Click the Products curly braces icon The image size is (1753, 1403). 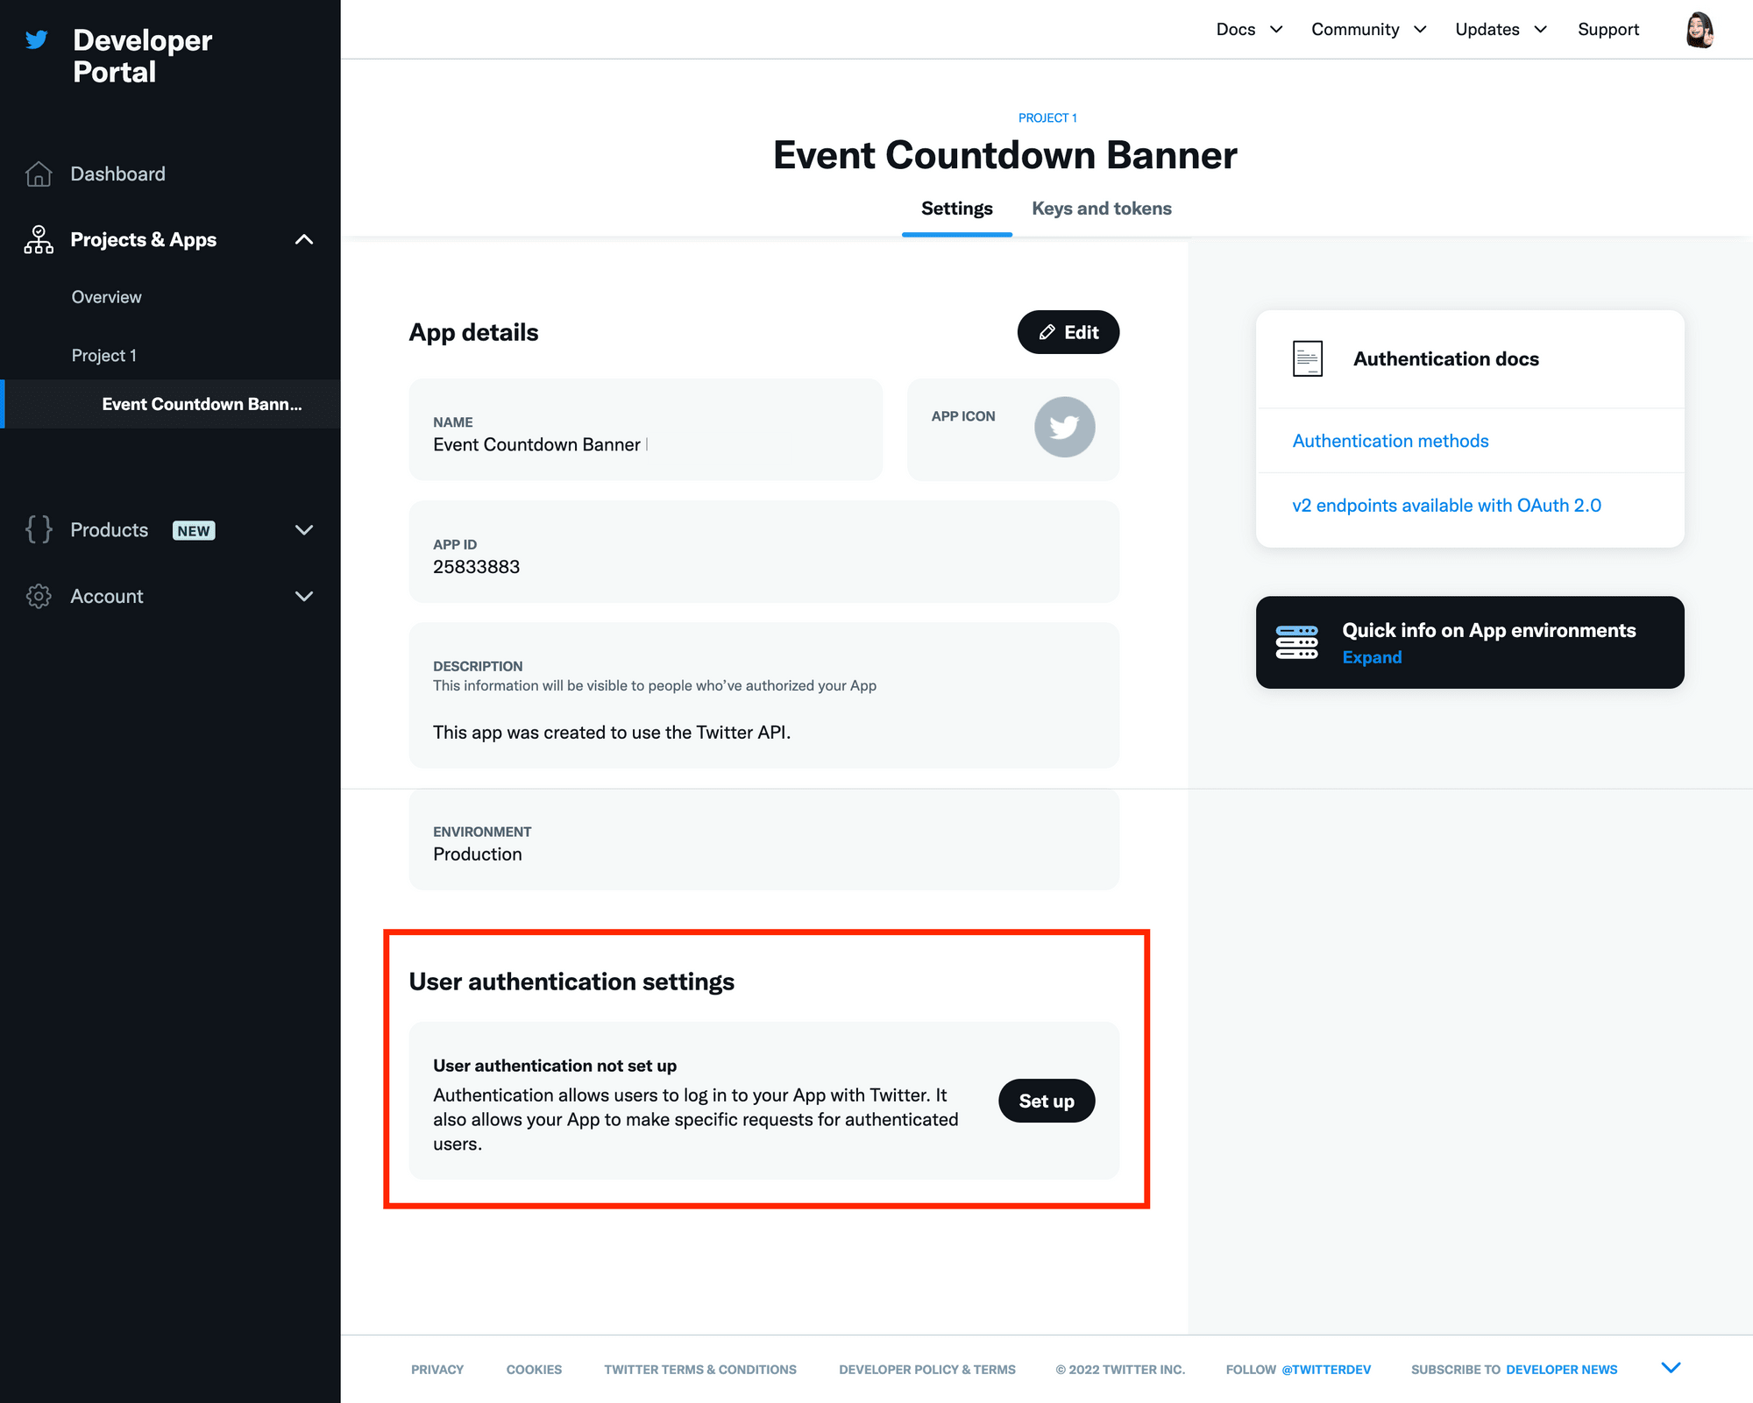coord(40,529)
